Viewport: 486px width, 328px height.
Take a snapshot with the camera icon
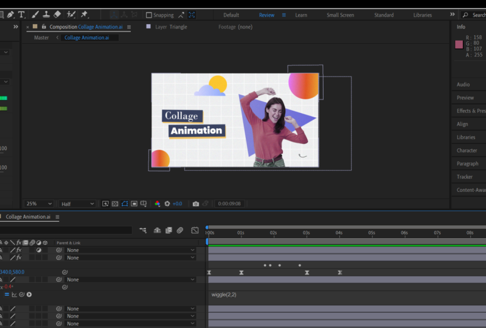tap(196, 203)
